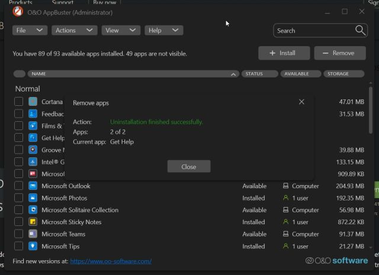Image resolution: width=379 pixels, height=275 pixels.
Task: Tick the Microsoft Solitaire Collection checkbox
Action: coord(18,210)
